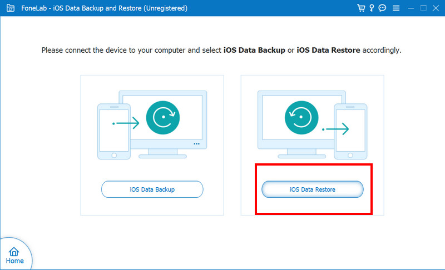Click the iOS Data Backup button

click(152, 189)
